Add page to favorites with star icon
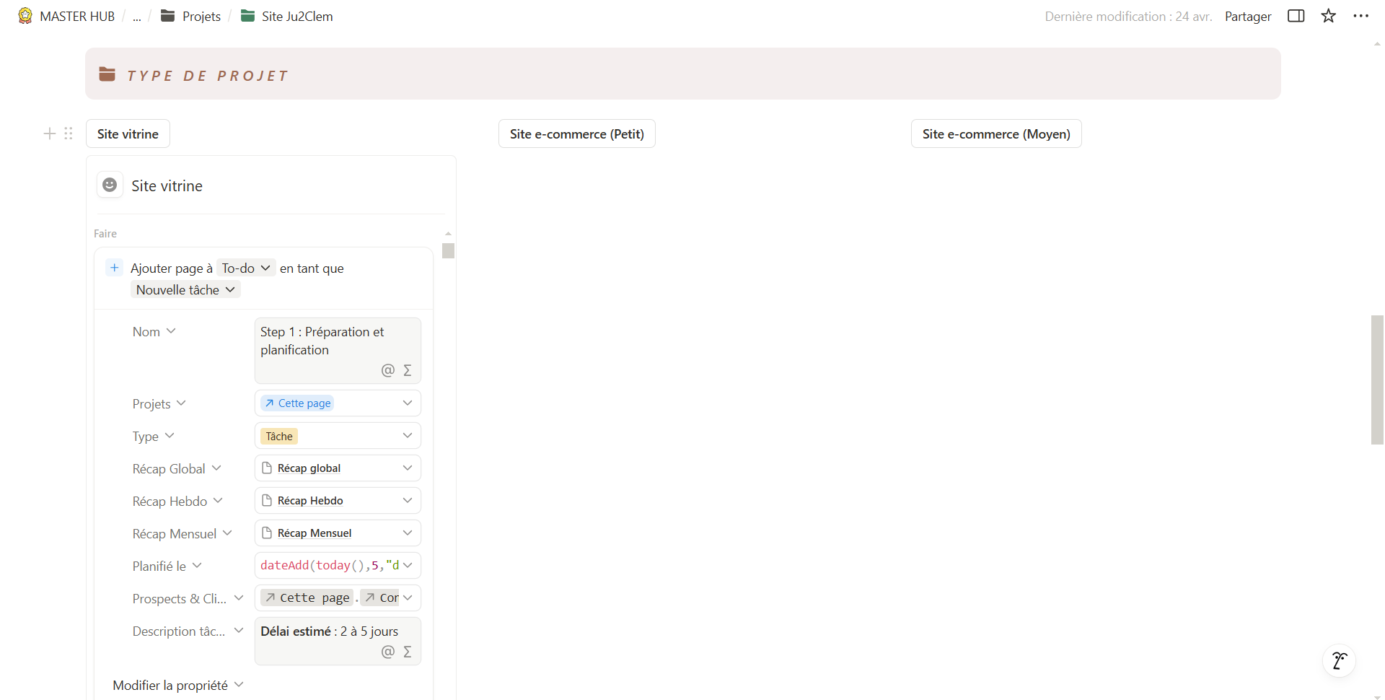This screenshot has height=700, width=1385. pos(1328,16)
